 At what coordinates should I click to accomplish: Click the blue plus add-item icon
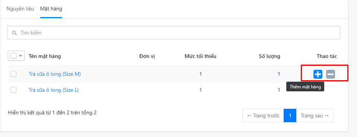tap(318, 74)
